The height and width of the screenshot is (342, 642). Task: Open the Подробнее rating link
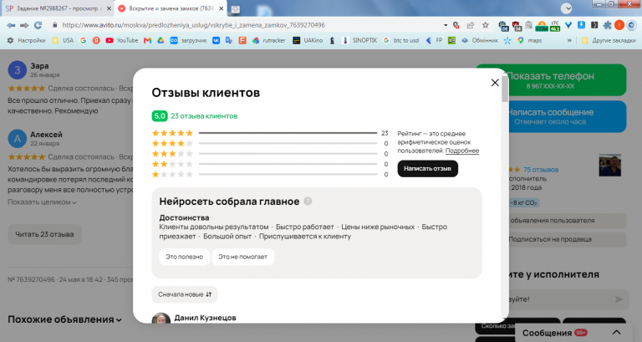(x=462, y=151)
